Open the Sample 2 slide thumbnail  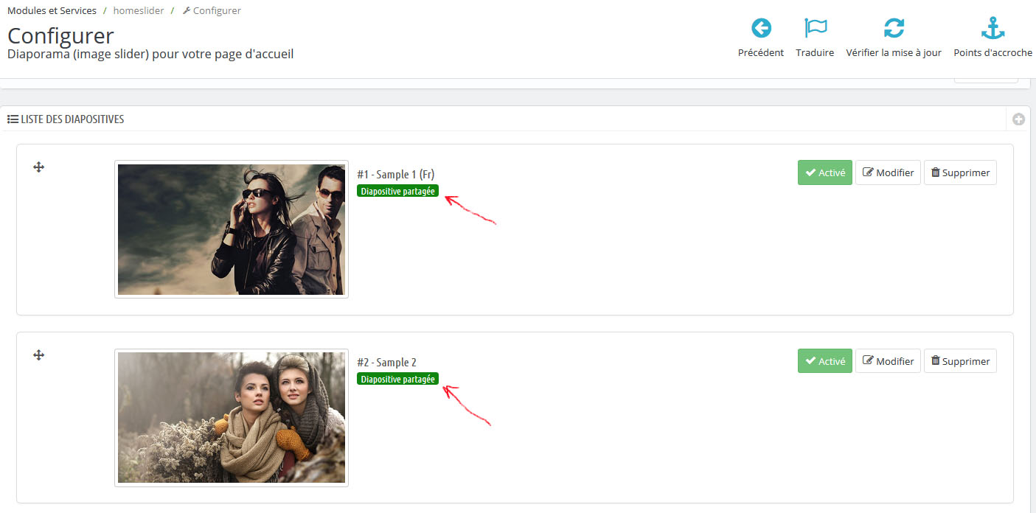[232, 418]
